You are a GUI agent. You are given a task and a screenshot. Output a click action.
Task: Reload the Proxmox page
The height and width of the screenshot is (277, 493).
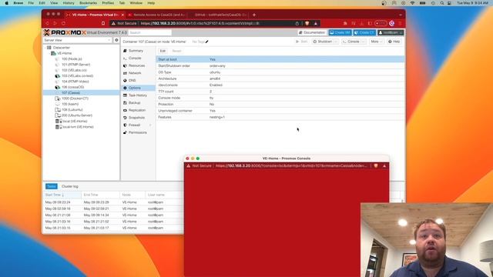(63, 23)
